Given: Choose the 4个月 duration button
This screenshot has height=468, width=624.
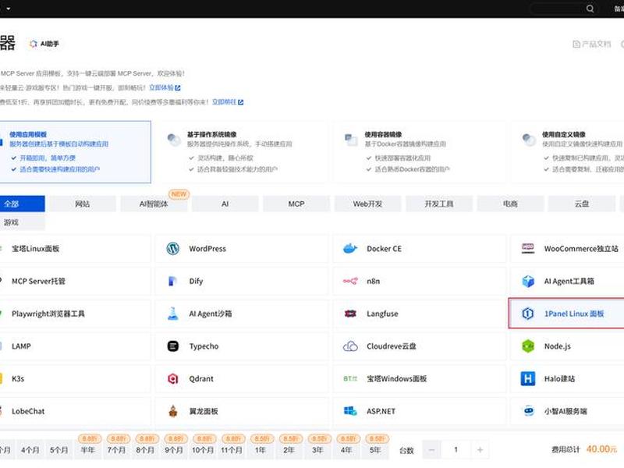Looking at the screenshot, I should coord(30,450).
